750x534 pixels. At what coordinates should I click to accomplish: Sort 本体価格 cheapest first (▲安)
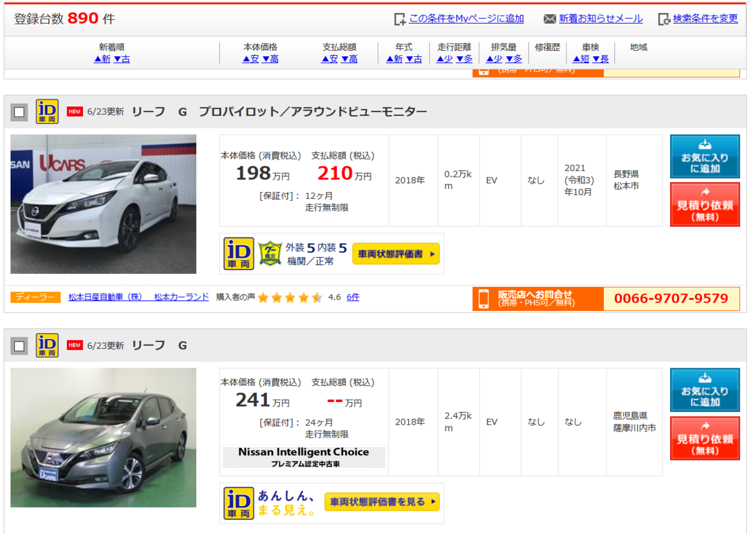[x=251, y=59]
